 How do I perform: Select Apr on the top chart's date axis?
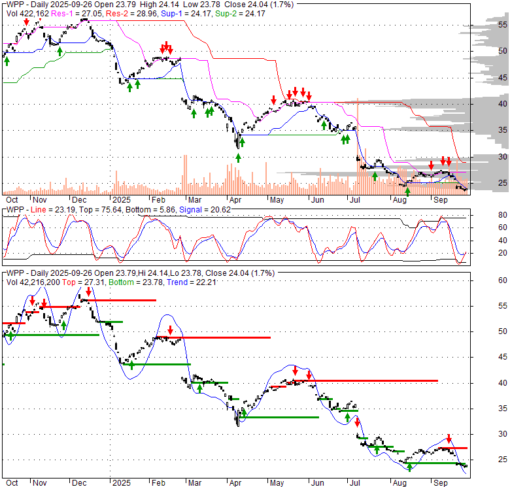click(235, 200)
